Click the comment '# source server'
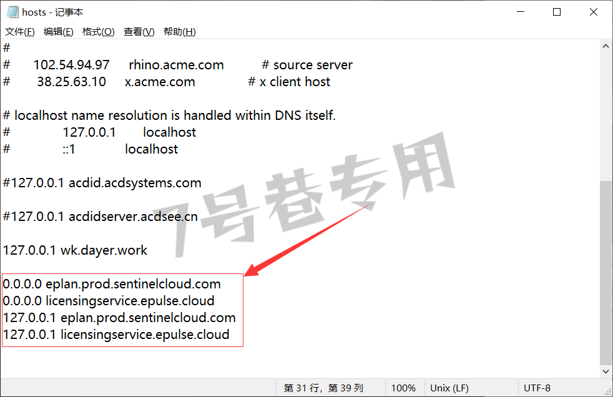 pos(307,65)
